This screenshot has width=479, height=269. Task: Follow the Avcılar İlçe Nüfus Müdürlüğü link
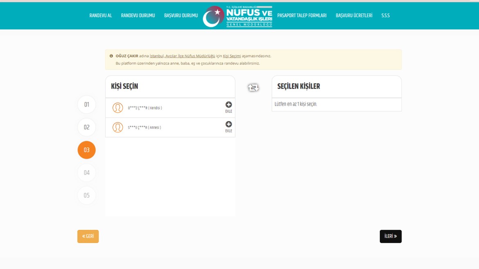click(182, 56)
